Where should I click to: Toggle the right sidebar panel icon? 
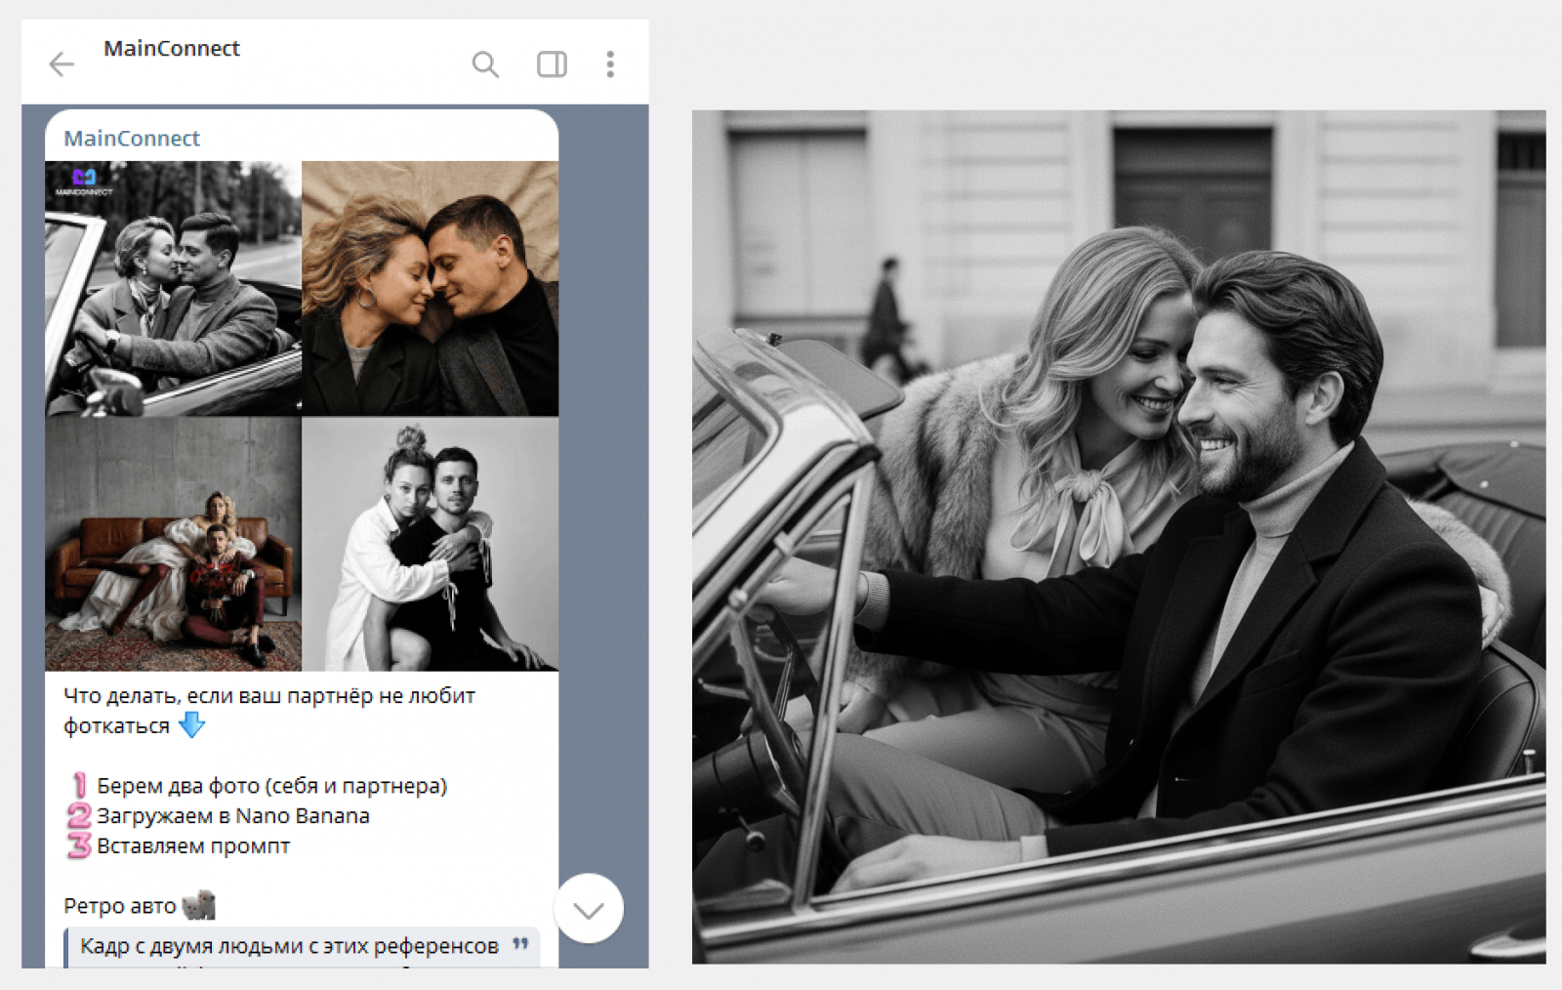552,64
